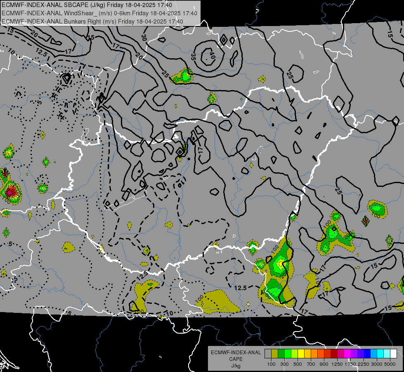
Task: Click the 500 value under the legend
Action: click(x=298, y=364)
